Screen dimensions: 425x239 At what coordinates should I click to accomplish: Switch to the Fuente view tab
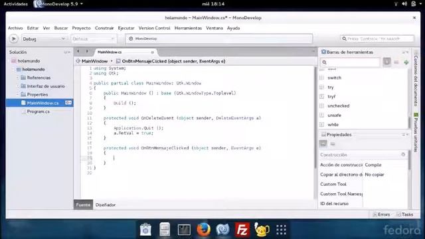click(83, 205)
